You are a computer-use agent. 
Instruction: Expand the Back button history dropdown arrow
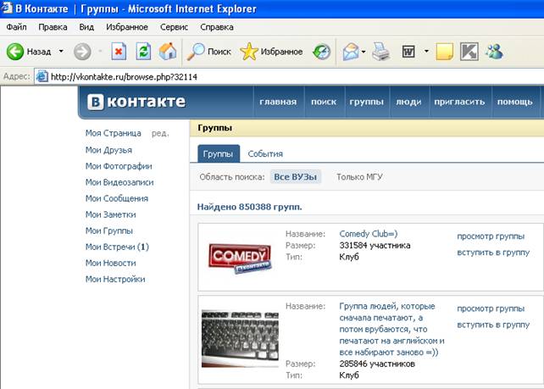pos(61,52)
